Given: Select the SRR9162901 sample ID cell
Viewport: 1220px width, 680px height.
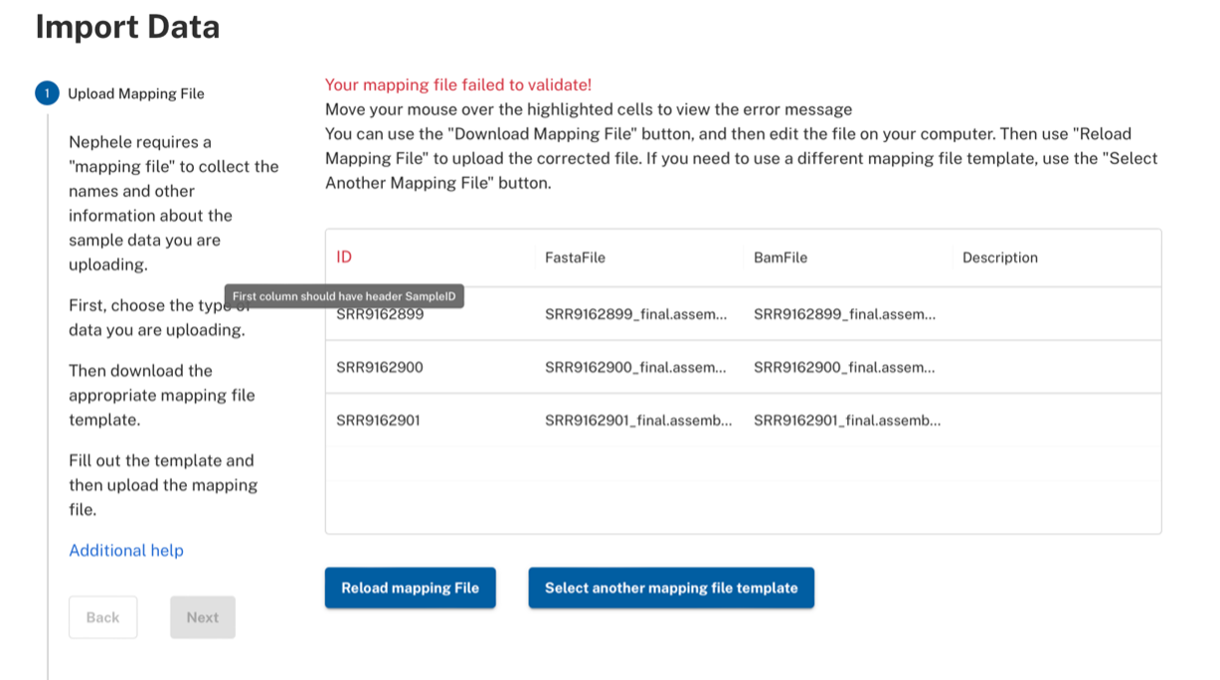Looking at the screenshot, I should click(x=378, y=421).
